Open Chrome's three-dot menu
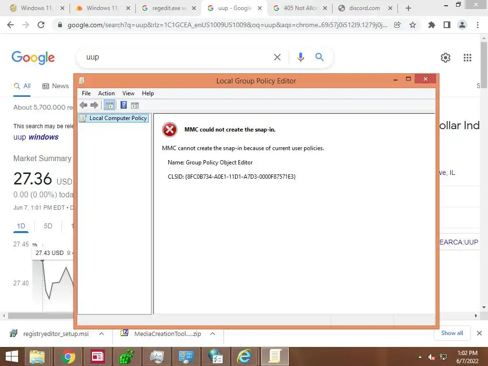 click(x=478, y=25)
